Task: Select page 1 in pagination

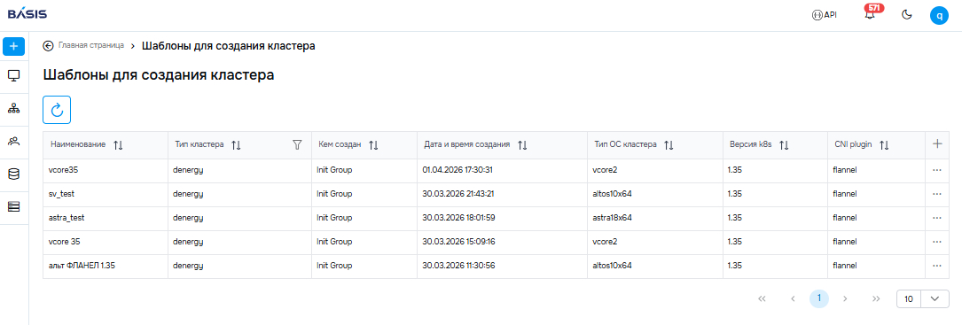Action: coord(819,298)
